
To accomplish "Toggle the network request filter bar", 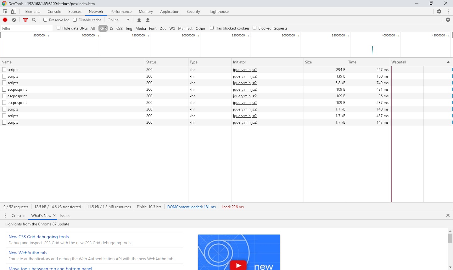I will pyautogui.click(x=25, y=20).
